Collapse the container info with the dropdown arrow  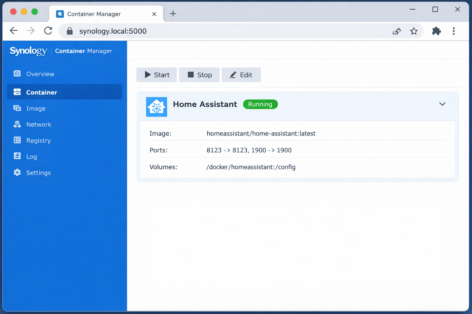[442, 104]
